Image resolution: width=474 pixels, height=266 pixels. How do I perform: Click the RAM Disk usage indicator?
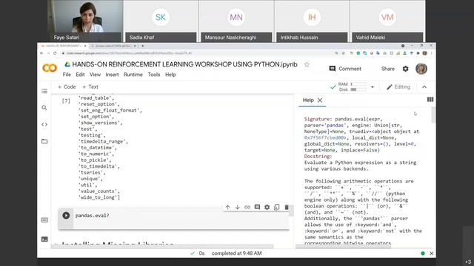[352, 87]
